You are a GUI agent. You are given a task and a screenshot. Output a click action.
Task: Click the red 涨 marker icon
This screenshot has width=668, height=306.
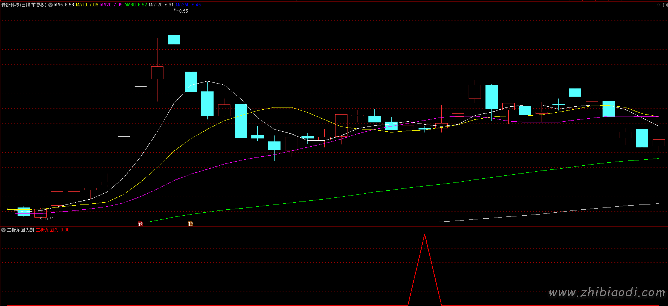pyautogui.click(x=140, y=224)
